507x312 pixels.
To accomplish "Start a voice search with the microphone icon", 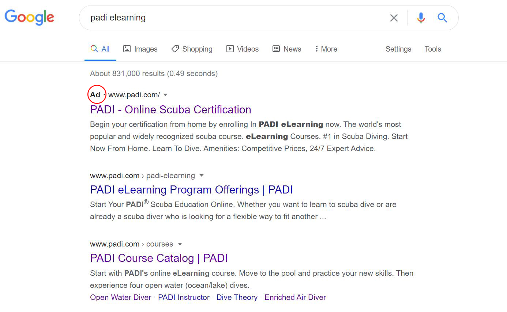I will [421, 18].
